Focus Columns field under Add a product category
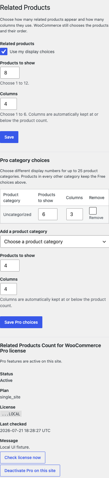 pos(9,289)
